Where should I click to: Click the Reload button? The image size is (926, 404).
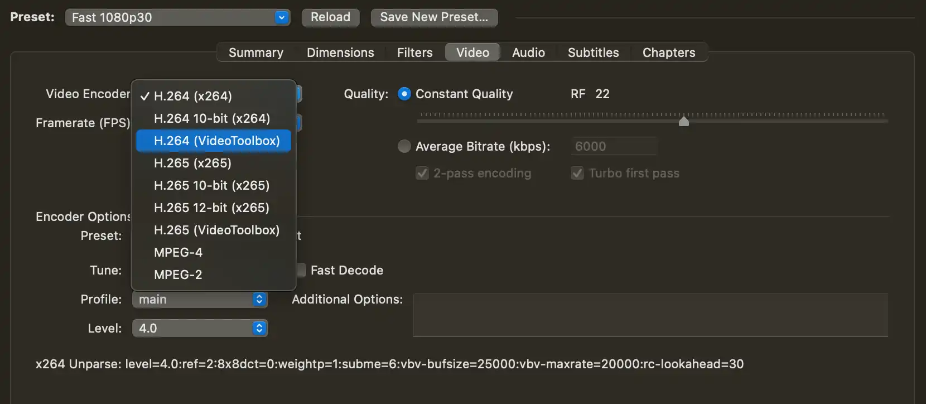(x=330, y=17)
